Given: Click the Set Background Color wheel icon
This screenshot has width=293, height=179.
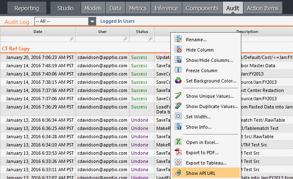Looking at the screenshot, I should click(178, 80).
